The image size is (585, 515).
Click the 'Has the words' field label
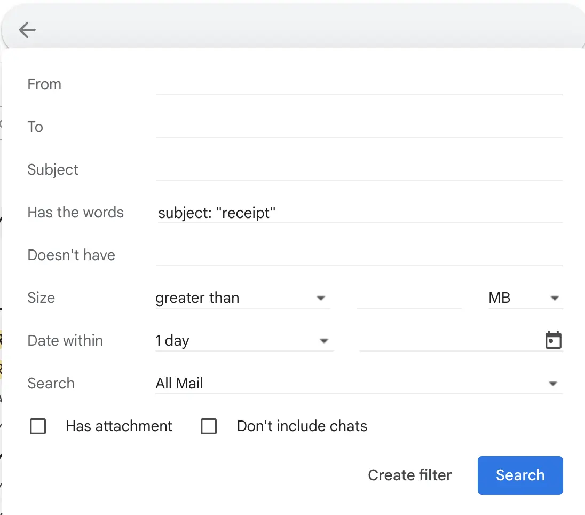pos(75,213)
